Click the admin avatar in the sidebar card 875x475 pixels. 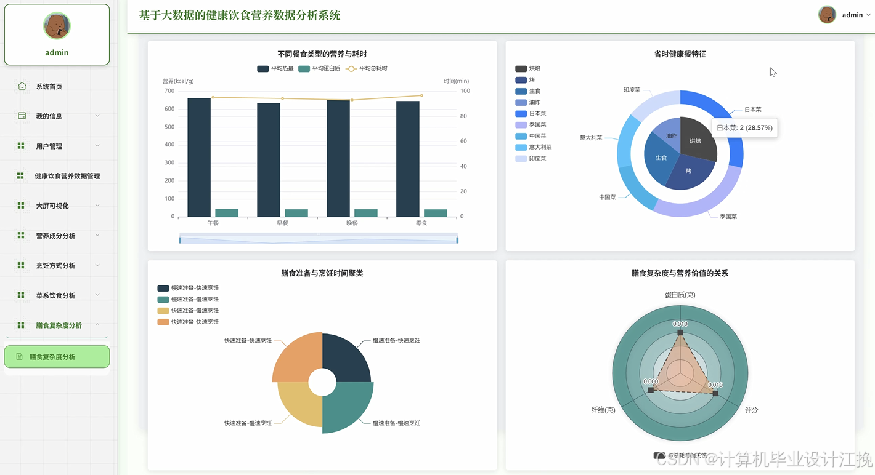coord(57,26)
